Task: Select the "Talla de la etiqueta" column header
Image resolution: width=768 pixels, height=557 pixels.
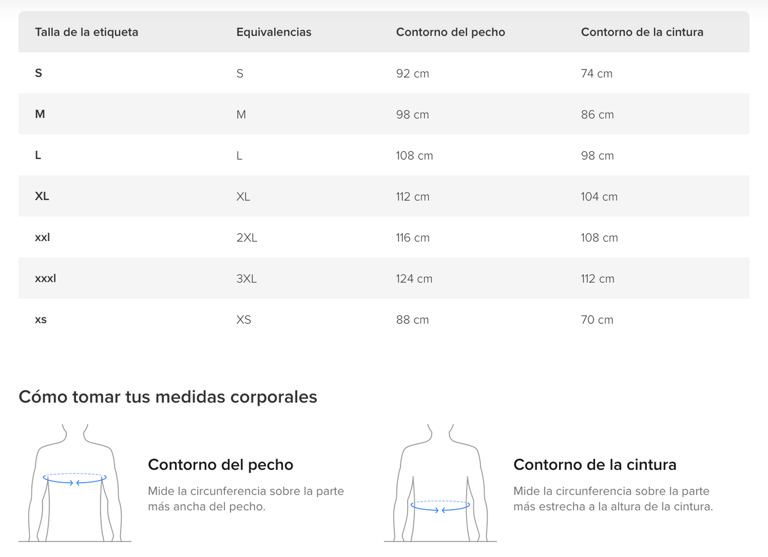Action: click(x=87, y=32)
